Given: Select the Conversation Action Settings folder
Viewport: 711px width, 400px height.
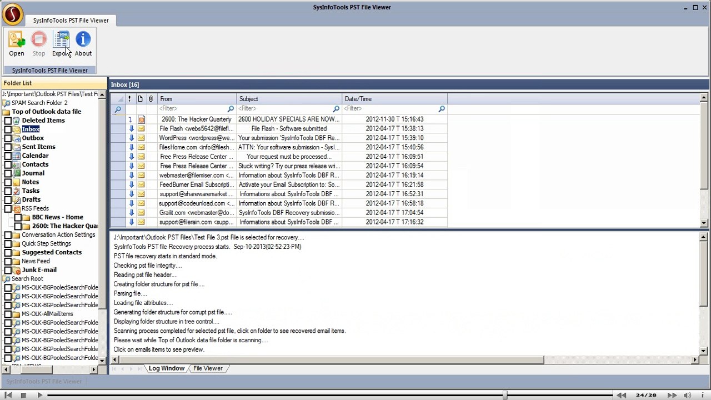Looking at the screenshot, I should tap(58, 235).
